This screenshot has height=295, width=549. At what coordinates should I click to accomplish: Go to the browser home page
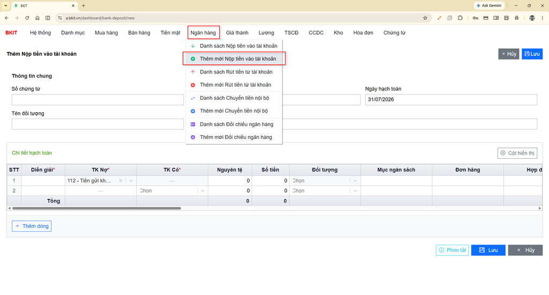click(38, 18)
